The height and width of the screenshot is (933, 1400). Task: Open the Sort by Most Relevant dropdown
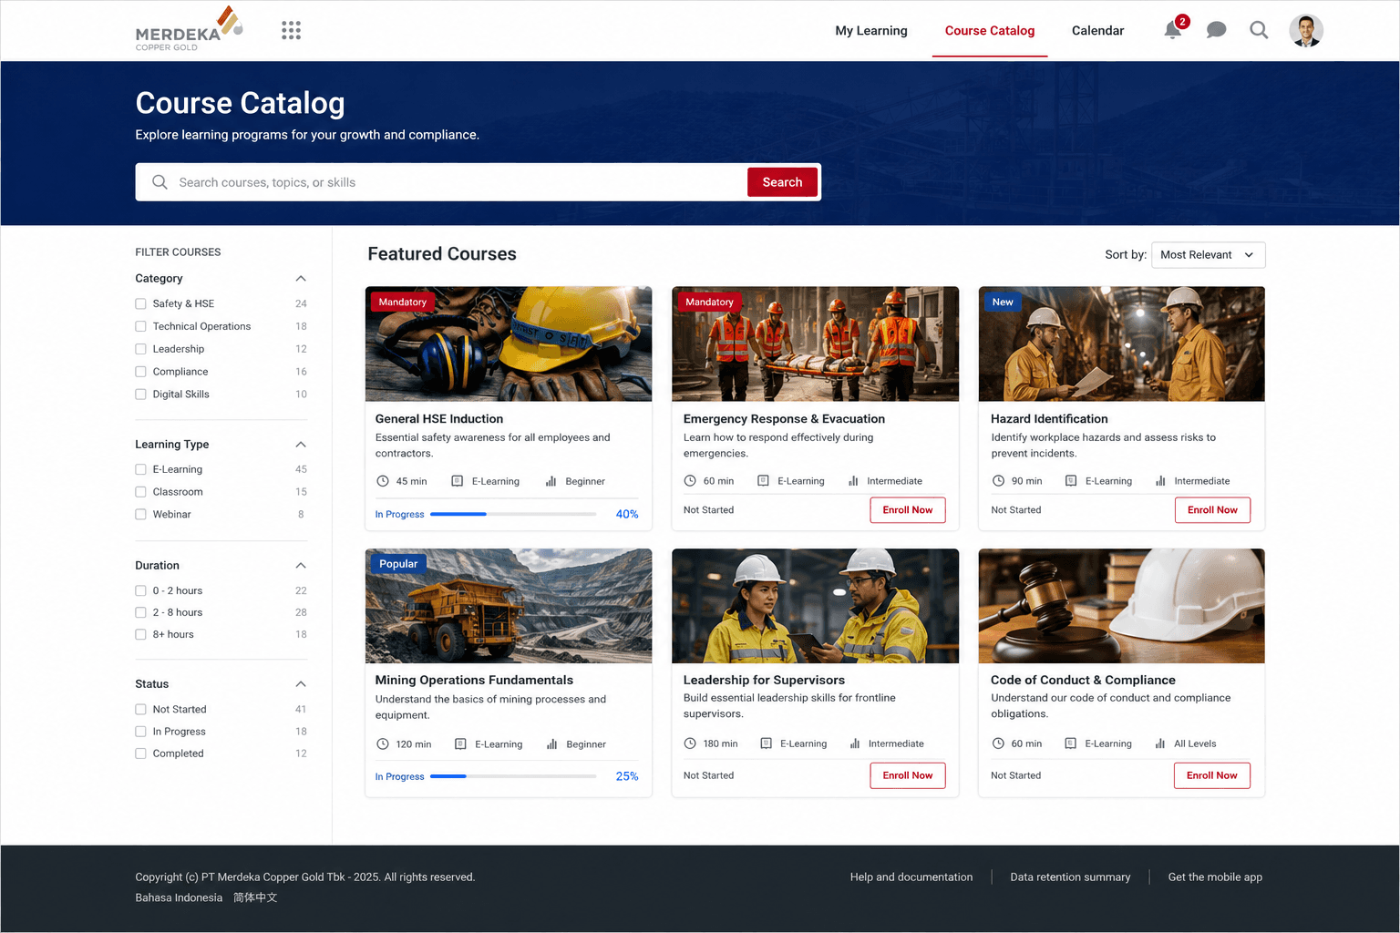point(1208,255)
